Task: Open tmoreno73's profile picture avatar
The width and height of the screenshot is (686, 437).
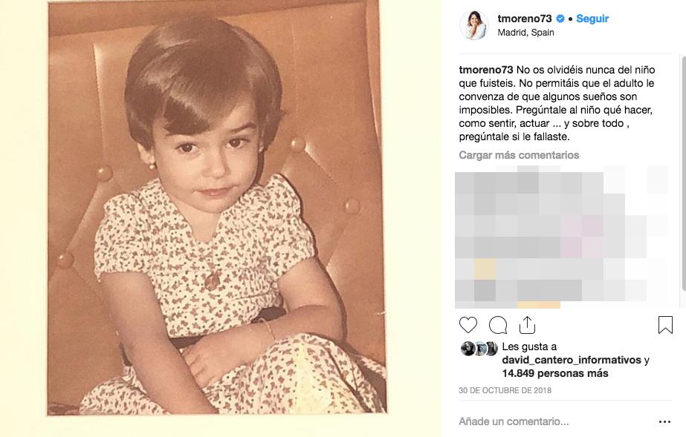Action: click(474, 25)
